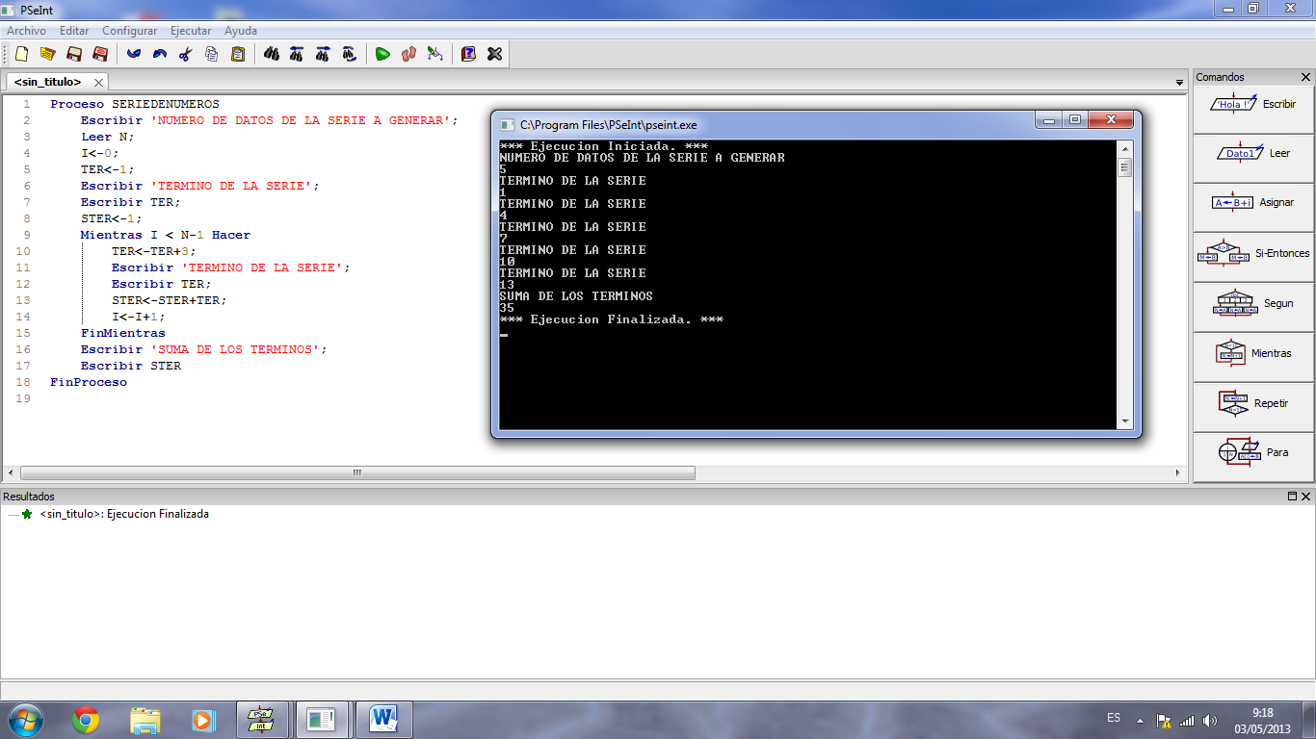
Task: Click the Find Previous binoculars icon
Action: tap(298, 54)
